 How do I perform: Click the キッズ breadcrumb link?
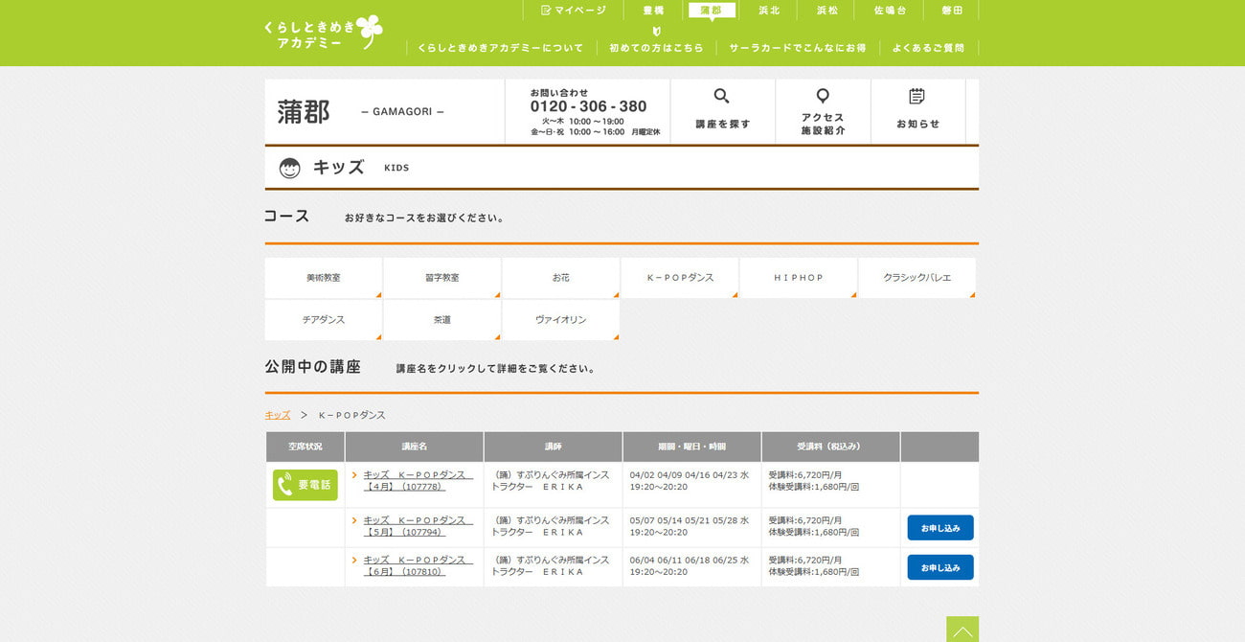coord(277,415)
